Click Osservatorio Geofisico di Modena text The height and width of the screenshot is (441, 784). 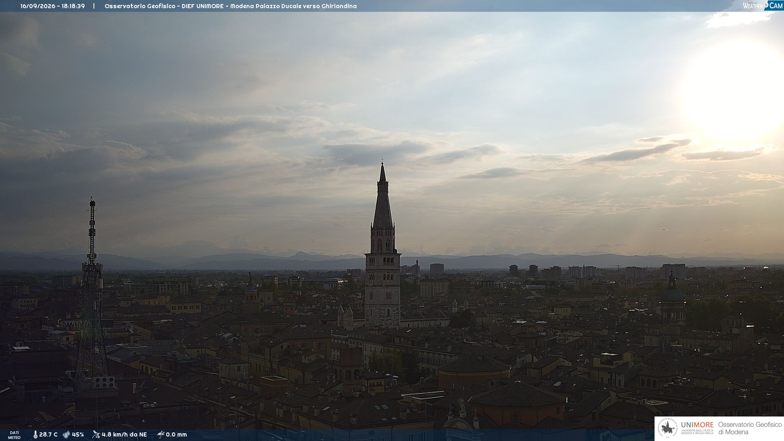click(750, 428)
